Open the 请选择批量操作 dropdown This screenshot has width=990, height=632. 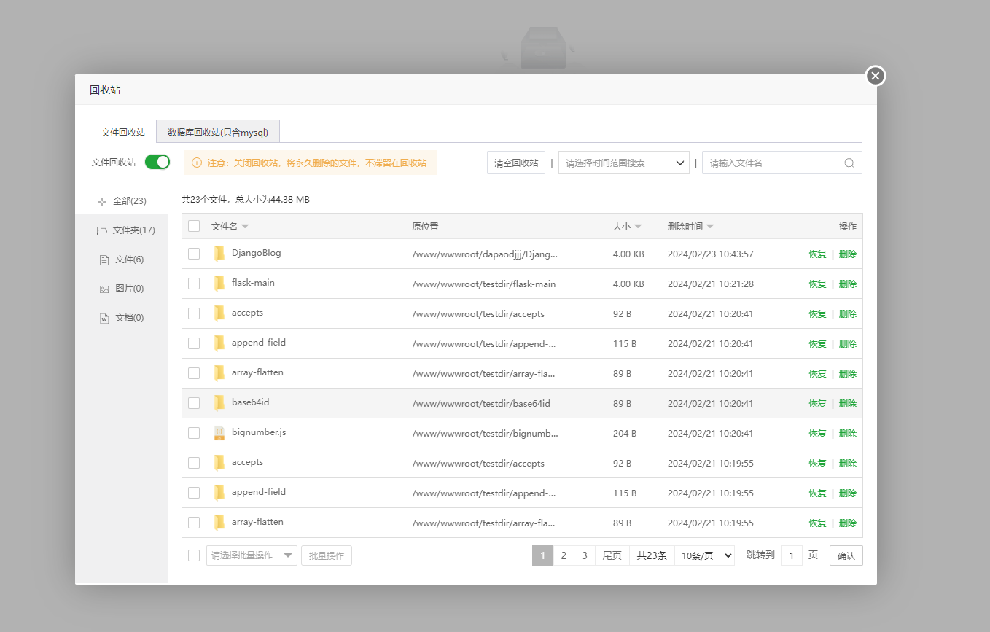tap(252, 555)
